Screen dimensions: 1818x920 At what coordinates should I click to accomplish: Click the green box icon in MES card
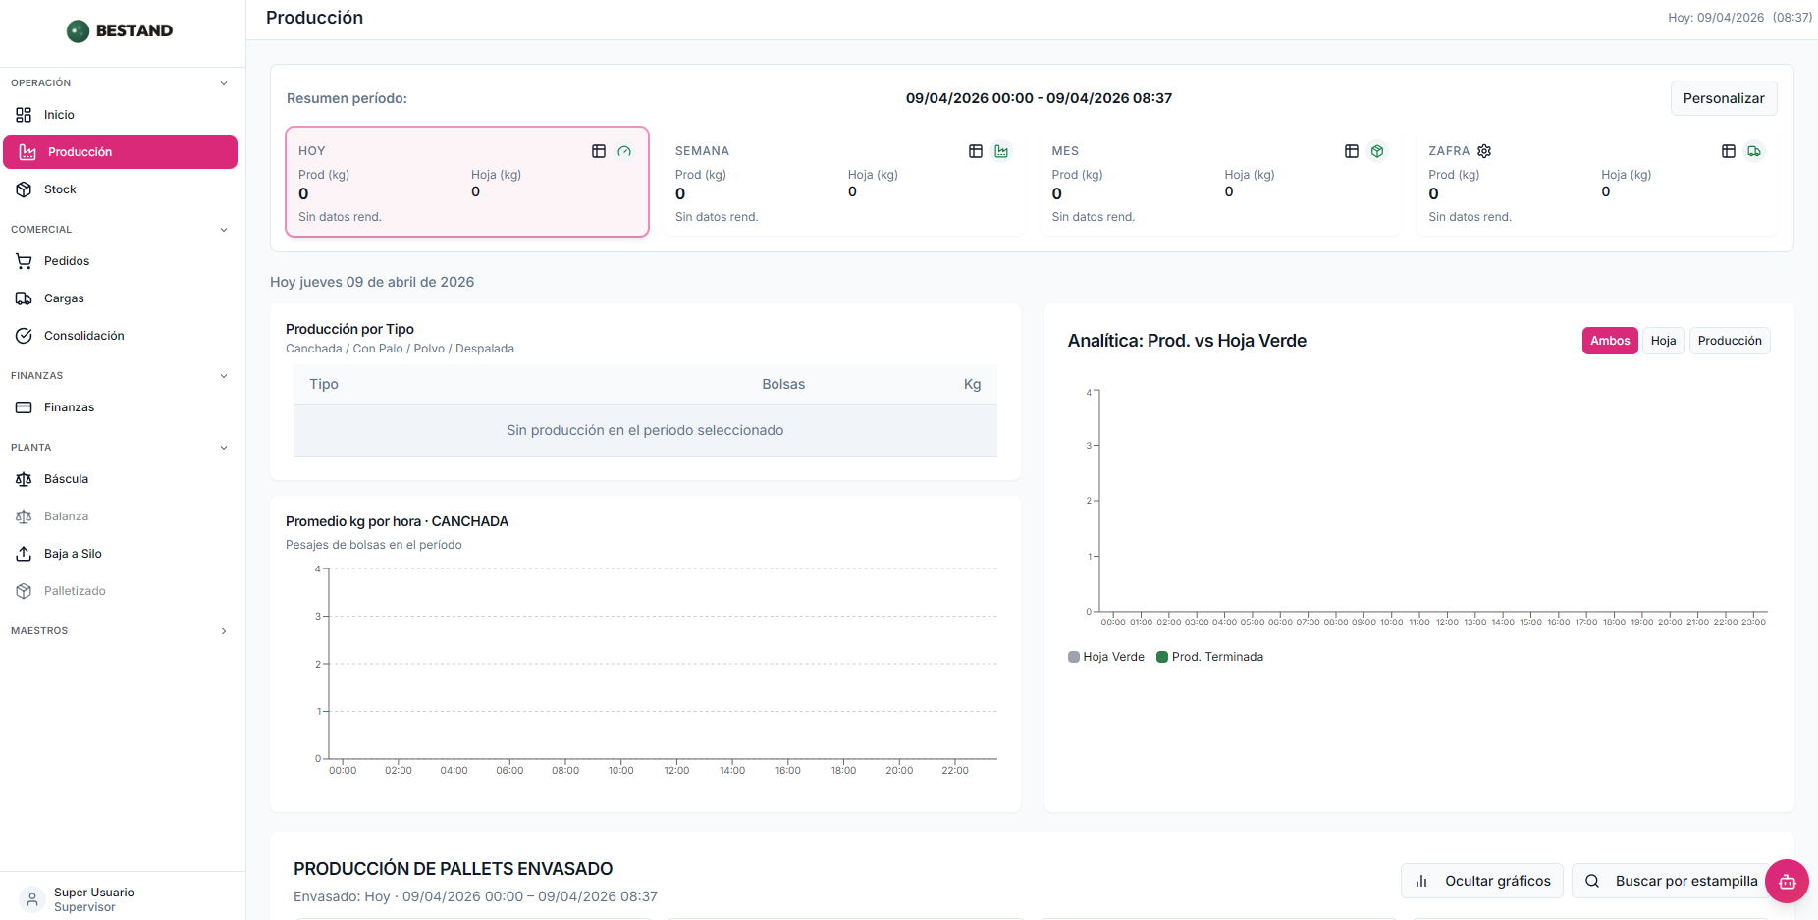click(1377, 151)
